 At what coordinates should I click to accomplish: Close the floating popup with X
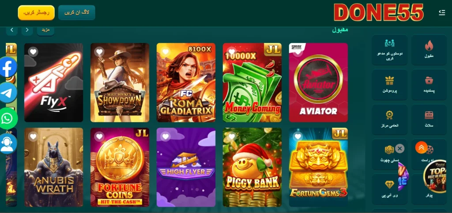pyautogui.click(x=399, y=149)
